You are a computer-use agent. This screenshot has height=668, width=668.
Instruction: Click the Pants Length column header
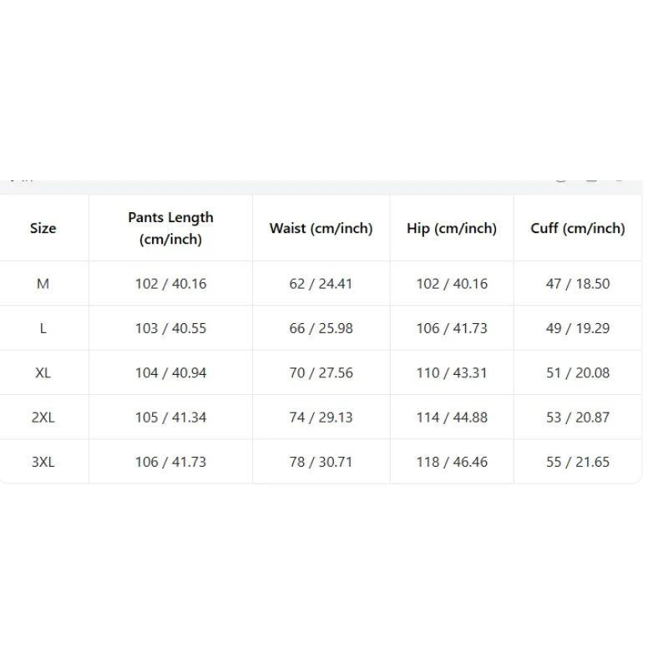170,228
